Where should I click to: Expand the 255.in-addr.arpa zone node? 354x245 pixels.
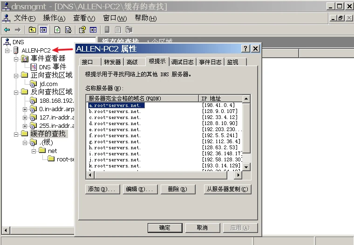coord(25,126)
